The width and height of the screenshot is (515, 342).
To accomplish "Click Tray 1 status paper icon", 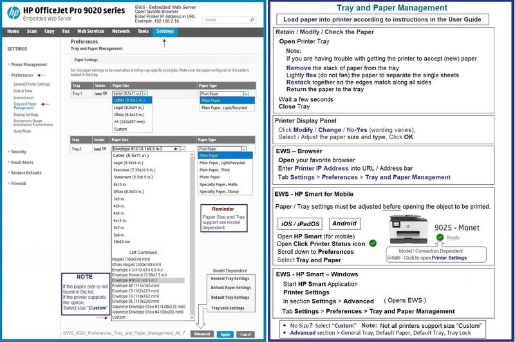I will pos(98,93).
